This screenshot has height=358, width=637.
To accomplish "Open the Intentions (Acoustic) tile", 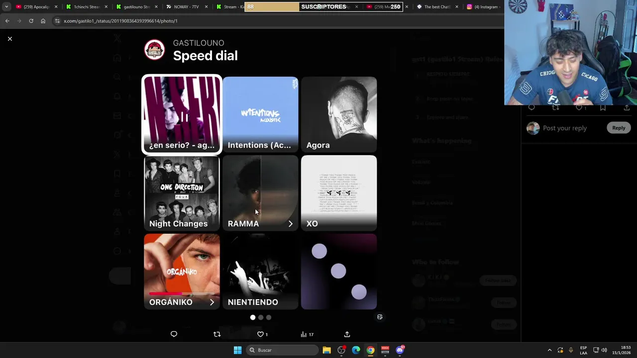I will tap(260, 114).
